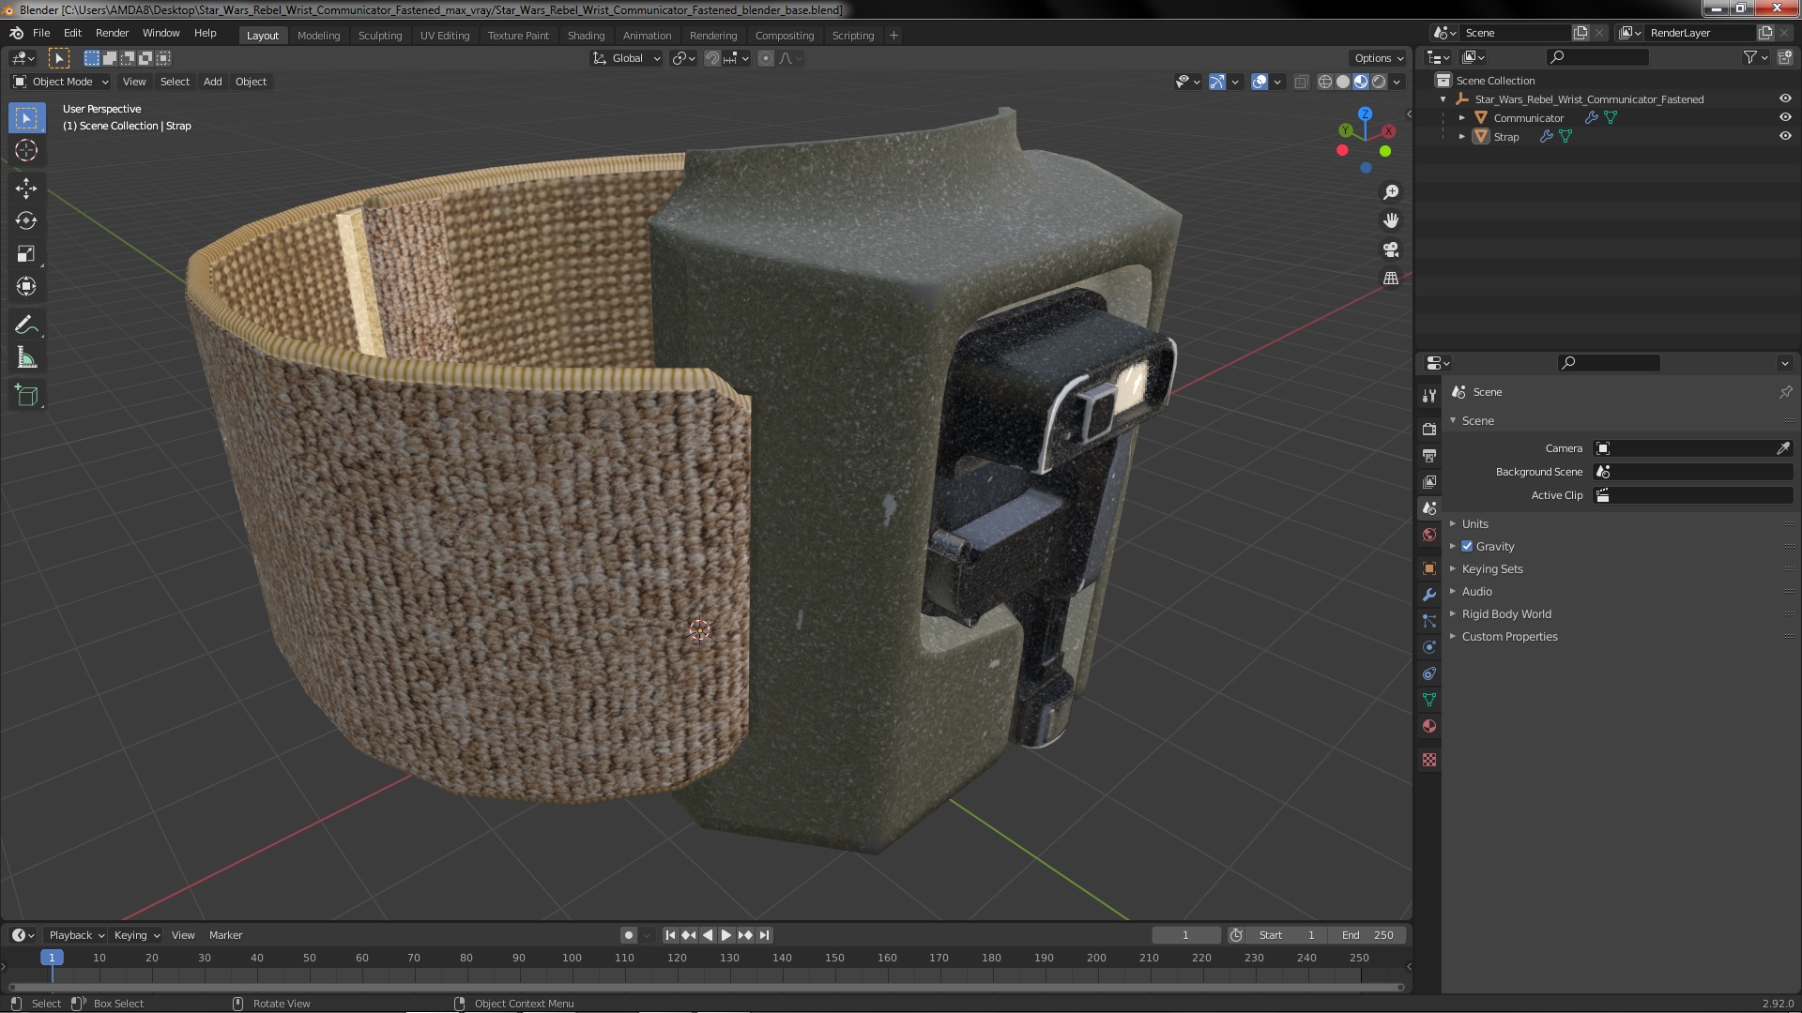Image resolution: width=1802 pixels, height=1013 pixels.
Task: Click the pan view hand icon
Action: tap(1391, 220)
